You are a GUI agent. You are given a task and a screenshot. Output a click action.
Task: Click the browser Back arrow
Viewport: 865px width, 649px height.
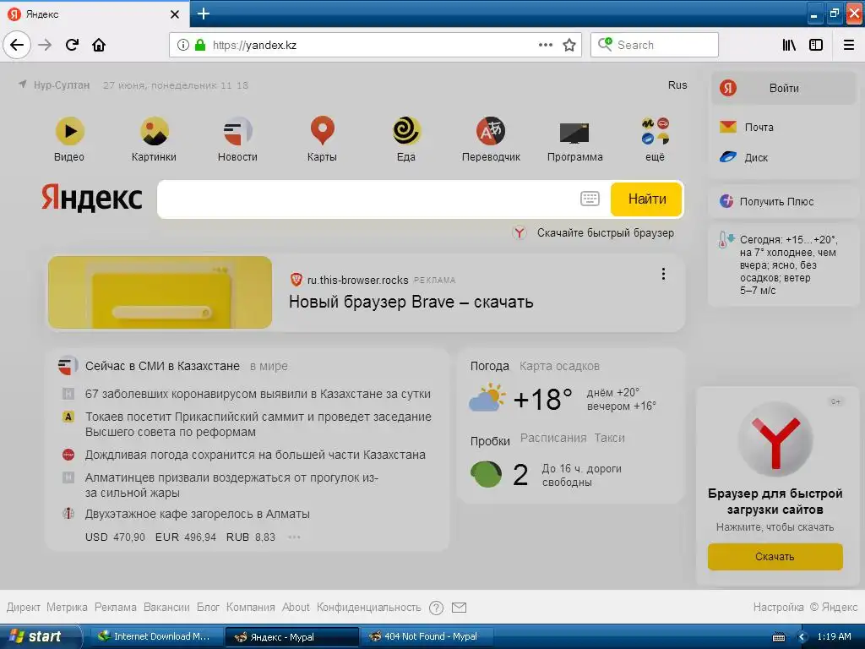(17, 45)
